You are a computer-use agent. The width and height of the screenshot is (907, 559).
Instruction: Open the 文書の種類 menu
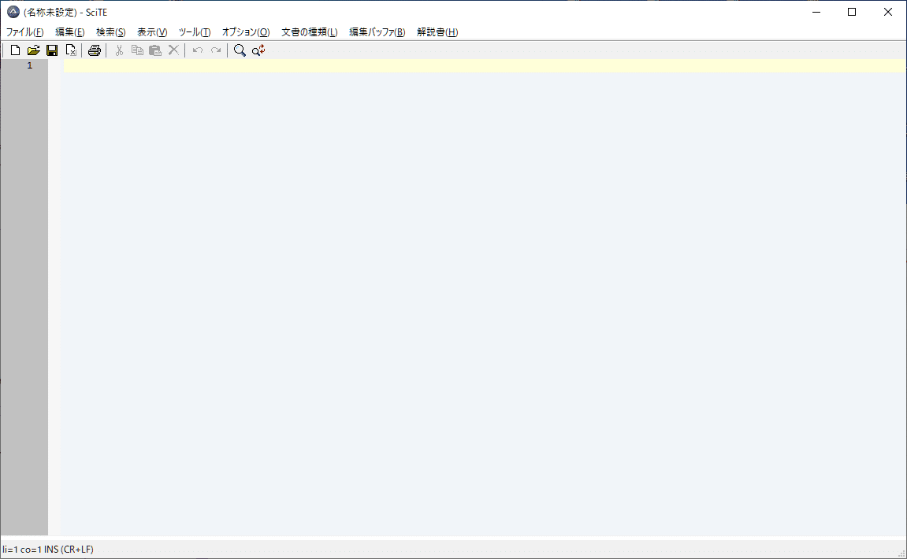(307, 31)
